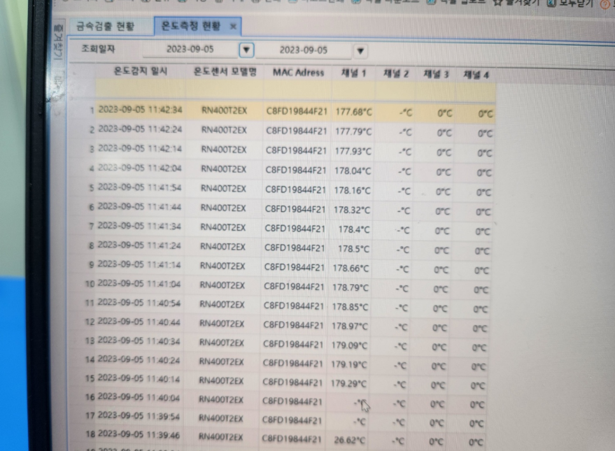The image size is (615, 451).
Task: Click the 179.09°C channel 1 value
Action: 349,345
